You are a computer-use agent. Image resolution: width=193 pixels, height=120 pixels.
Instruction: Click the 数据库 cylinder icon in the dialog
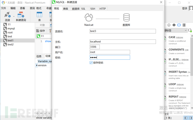click(126, 17)
